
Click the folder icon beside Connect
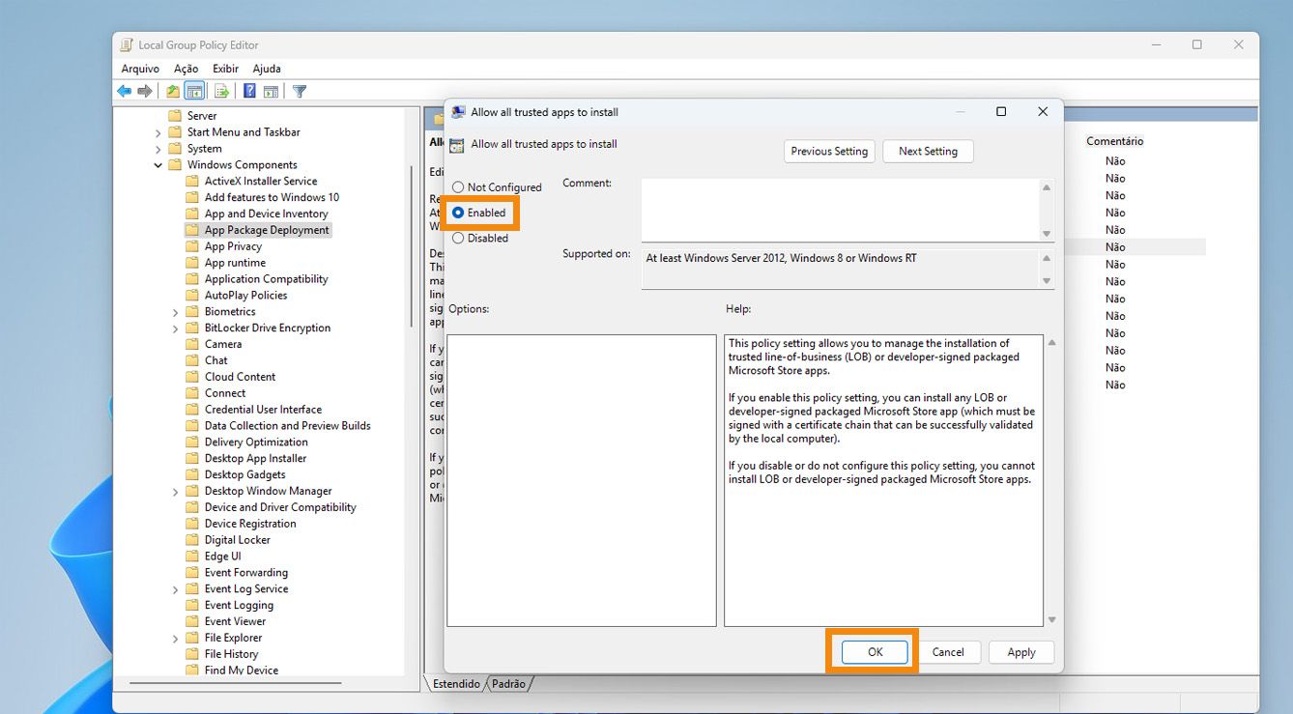191,393
